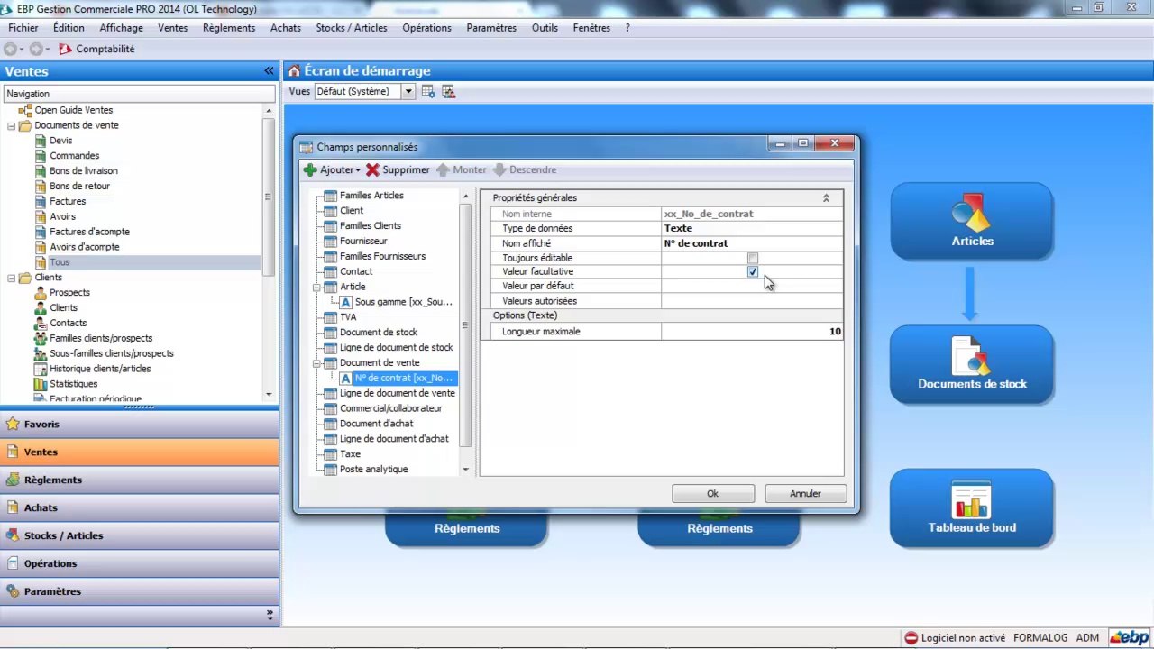The width and height of the screenshot is (1154, 649).
Task: Click the red Supprimer X icon
Action: 372,169
